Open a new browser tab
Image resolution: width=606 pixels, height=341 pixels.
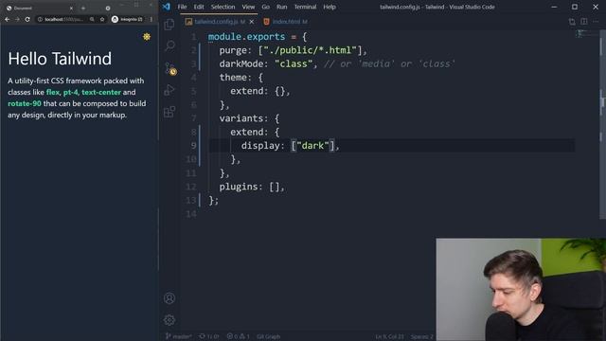[x=83, y=8]
